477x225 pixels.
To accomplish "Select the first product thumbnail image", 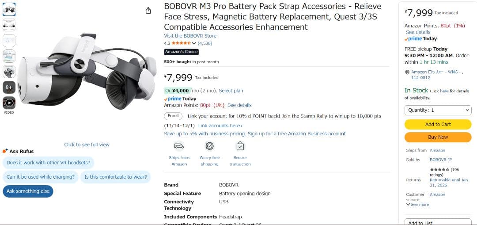I will tap(9, 9).
